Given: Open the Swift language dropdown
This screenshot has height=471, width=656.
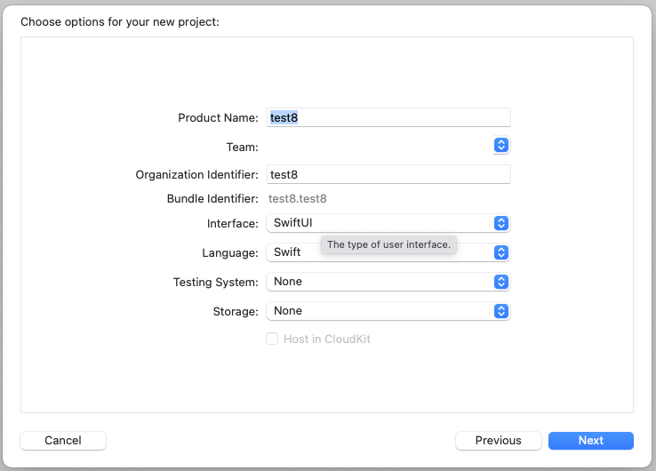Looking at the screenshot, I should [293, 252].
